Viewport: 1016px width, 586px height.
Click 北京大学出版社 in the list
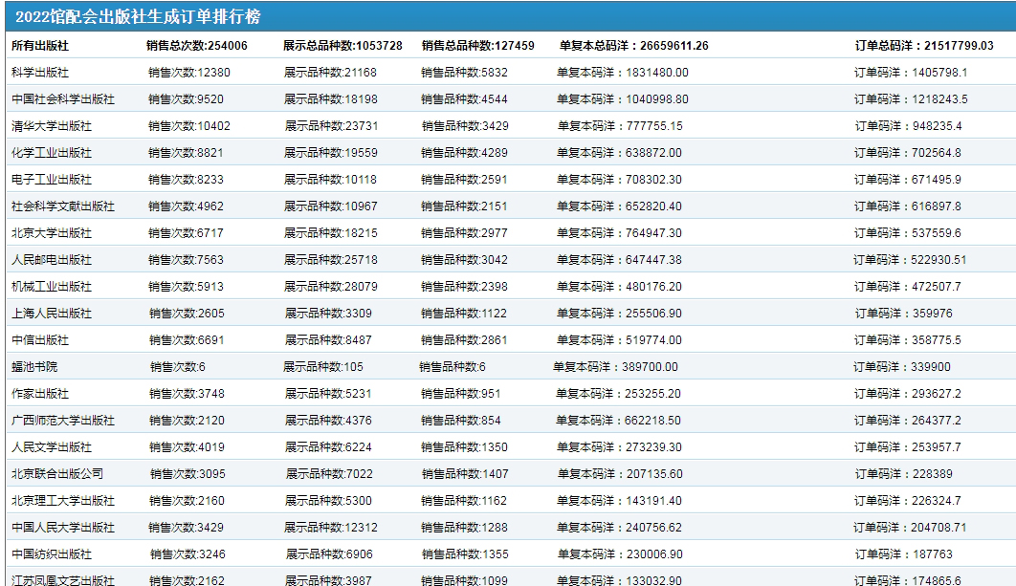[x=52, y=233]
